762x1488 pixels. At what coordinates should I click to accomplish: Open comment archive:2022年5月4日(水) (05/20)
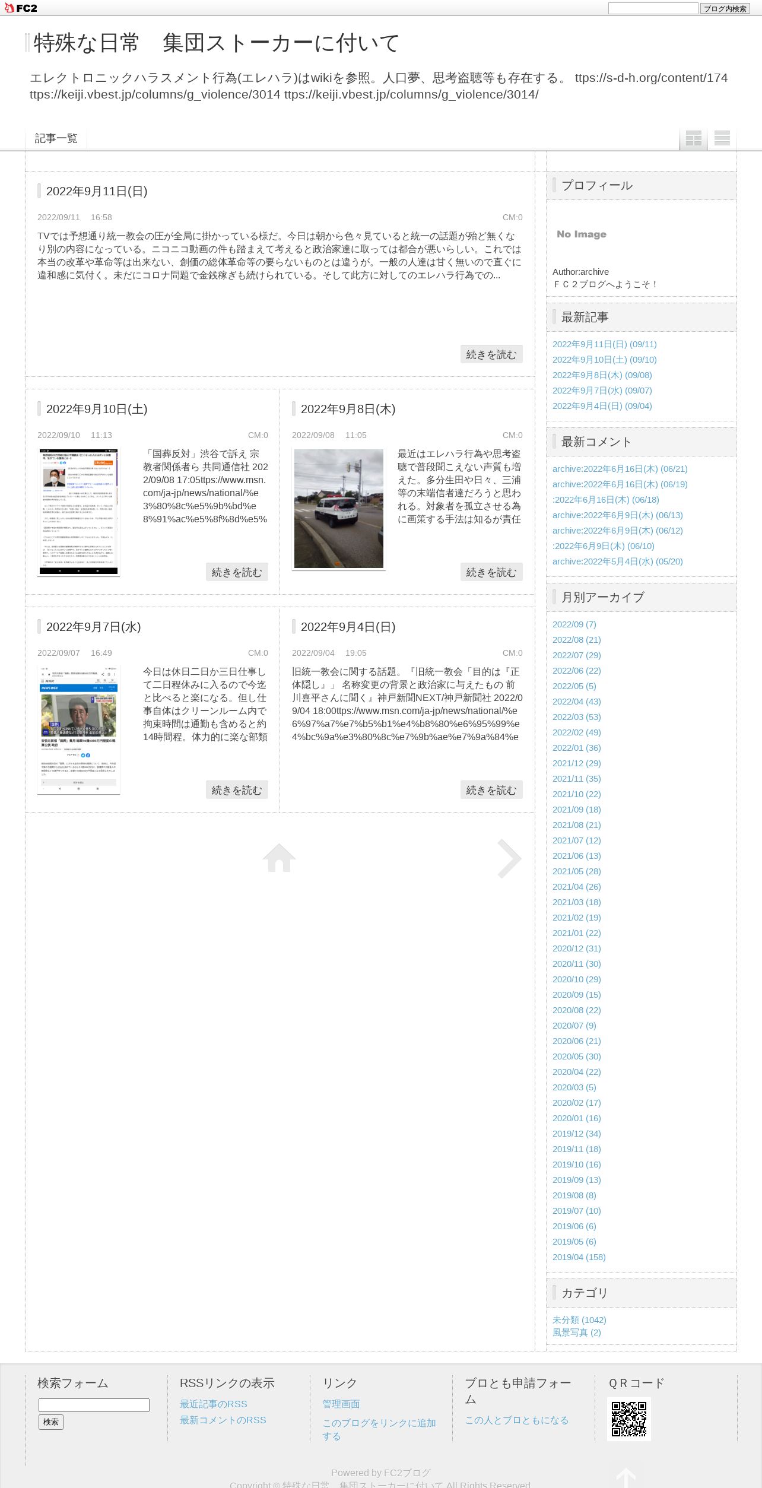(617, 561)
